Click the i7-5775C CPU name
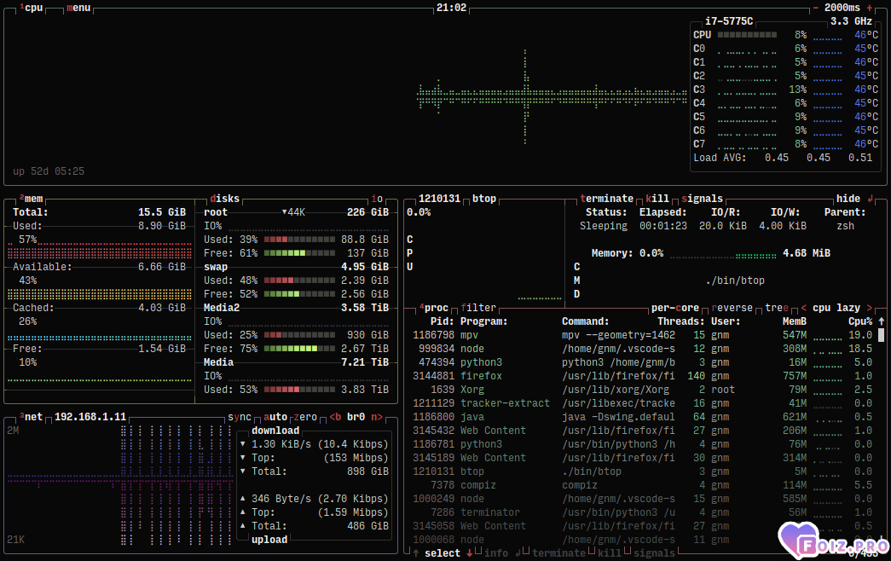Image resolution: width=891 pixels, height=561 pixels. [728, 21]
